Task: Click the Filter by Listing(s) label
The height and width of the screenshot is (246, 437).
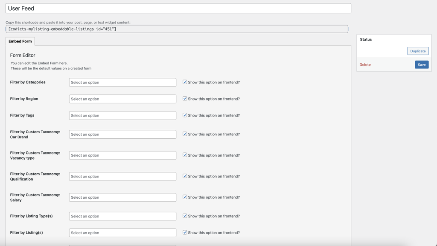Action: (x=26, y=233)
